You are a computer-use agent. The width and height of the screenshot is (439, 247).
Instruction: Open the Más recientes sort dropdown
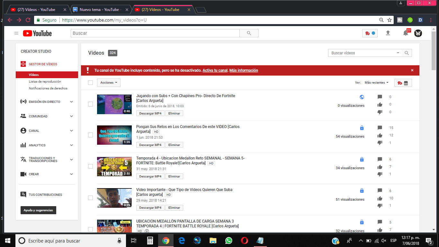(x=376, y=83)
